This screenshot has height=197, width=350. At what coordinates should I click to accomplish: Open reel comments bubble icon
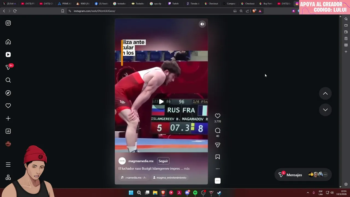[218, 131]
